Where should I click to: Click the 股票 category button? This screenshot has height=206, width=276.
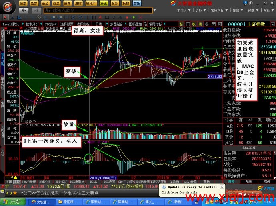(x=23, y=3)
